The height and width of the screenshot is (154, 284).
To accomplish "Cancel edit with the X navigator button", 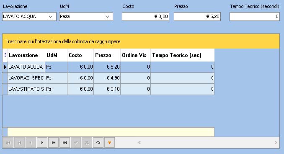I will pyautogui.click(x=87, y=143).
